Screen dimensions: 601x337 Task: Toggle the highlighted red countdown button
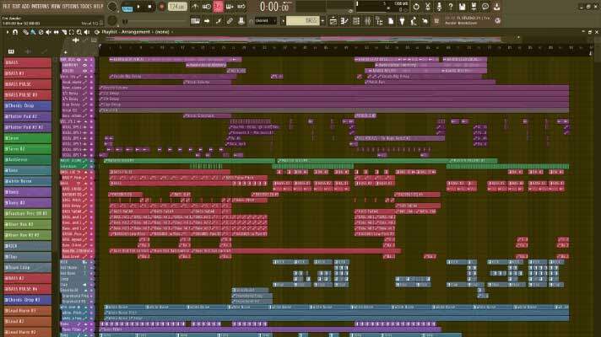218,6
